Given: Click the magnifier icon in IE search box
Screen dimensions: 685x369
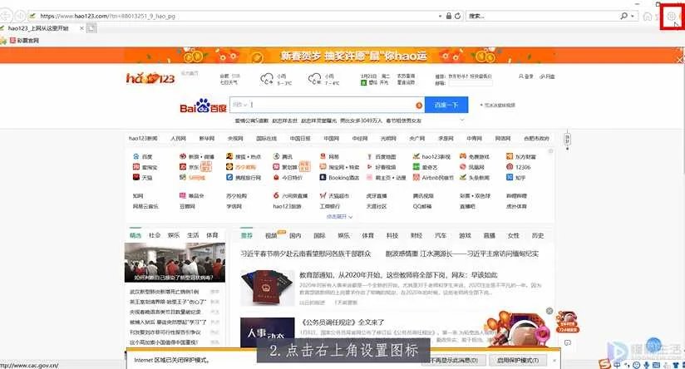Looking at the screenshot, I should tap(623, 16).
